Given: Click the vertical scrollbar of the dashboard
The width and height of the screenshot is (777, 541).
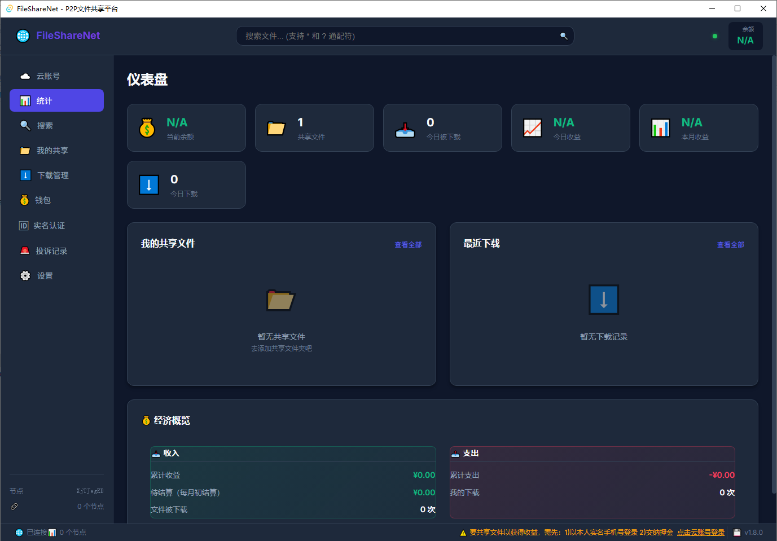Looking at the screenshot, I should (x=774, y=274).
